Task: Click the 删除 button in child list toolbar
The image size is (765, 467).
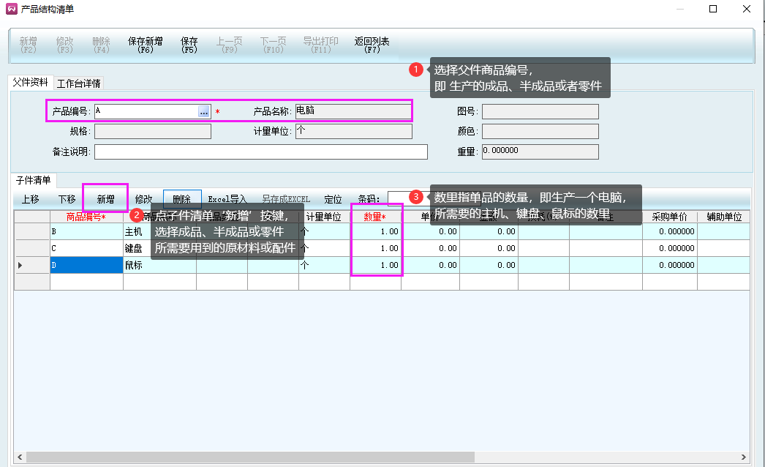Action: coord(181,199)
